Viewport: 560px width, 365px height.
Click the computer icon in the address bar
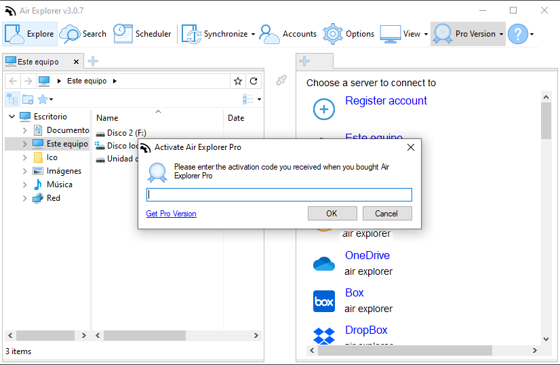[44, 81]
